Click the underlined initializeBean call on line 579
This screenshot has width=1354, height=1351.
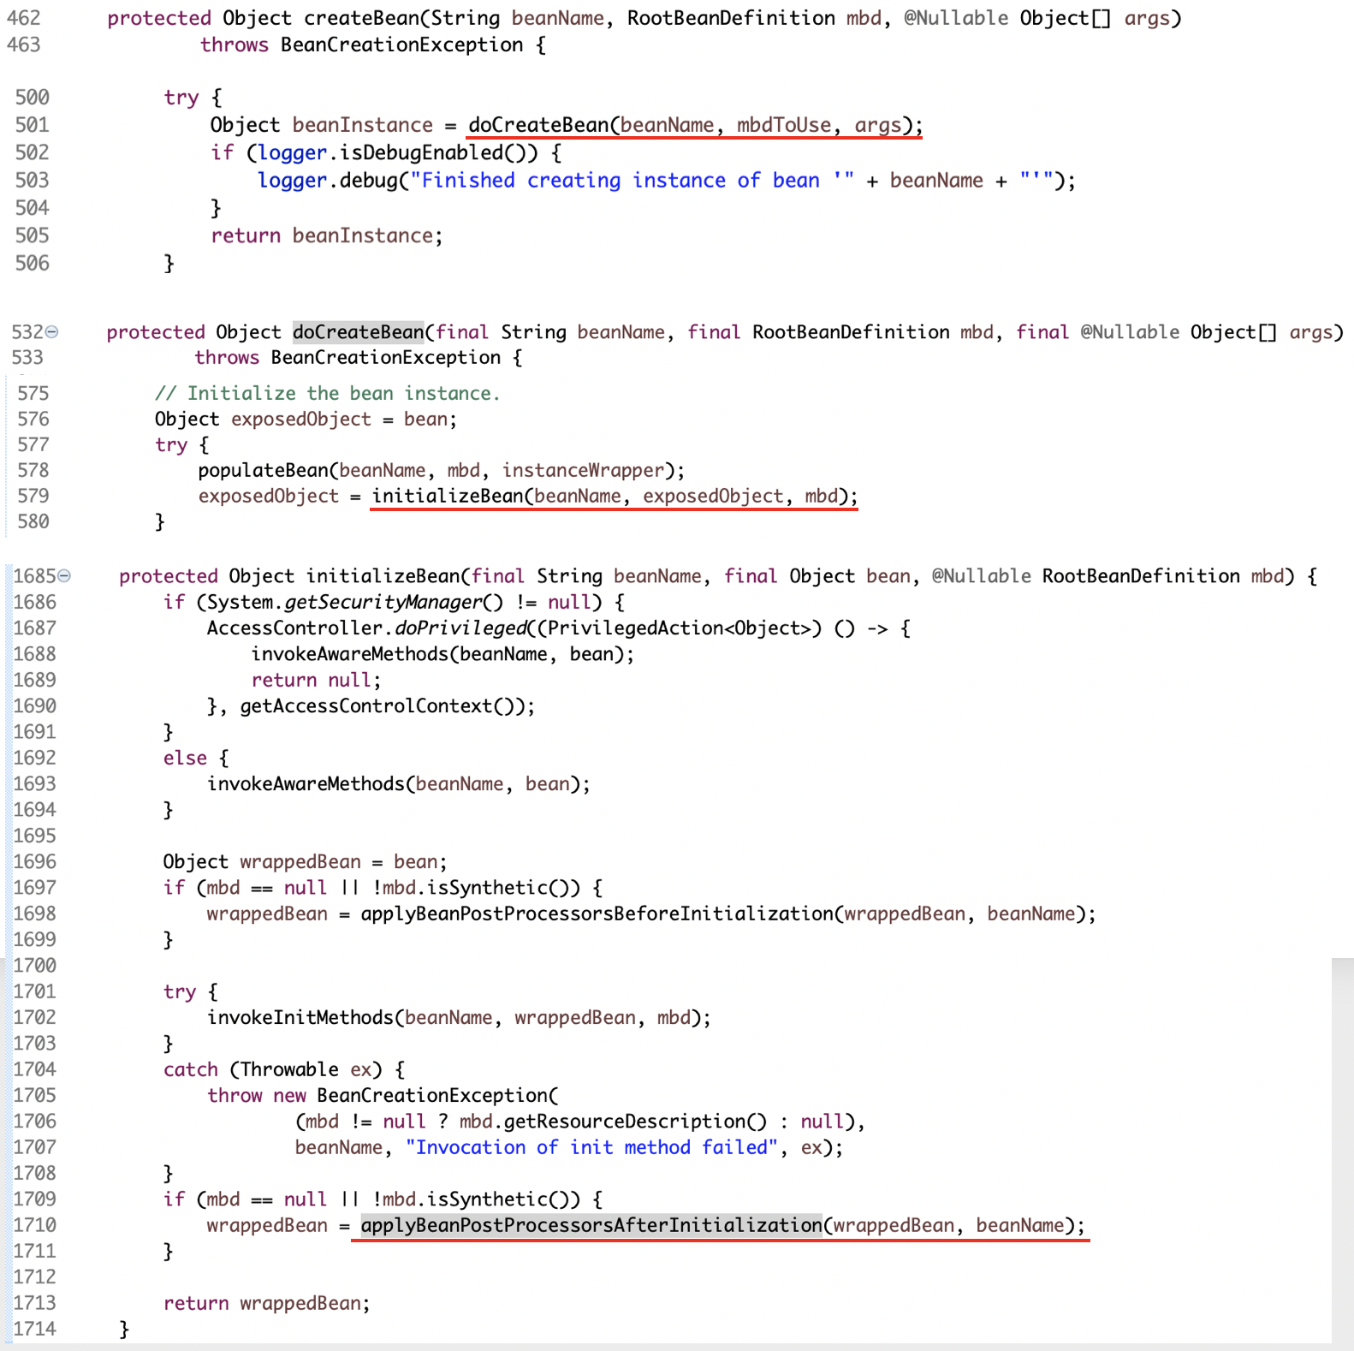point(615,497)
